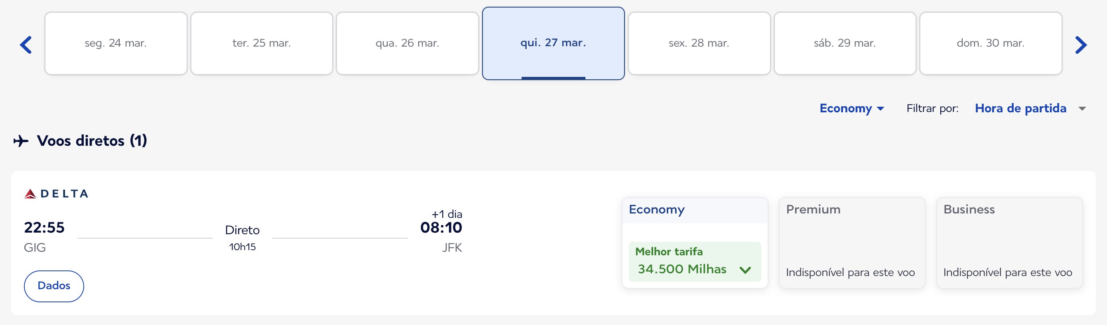Click the Premium fare card
The image size is (1107, 325).
coord(852,243)
